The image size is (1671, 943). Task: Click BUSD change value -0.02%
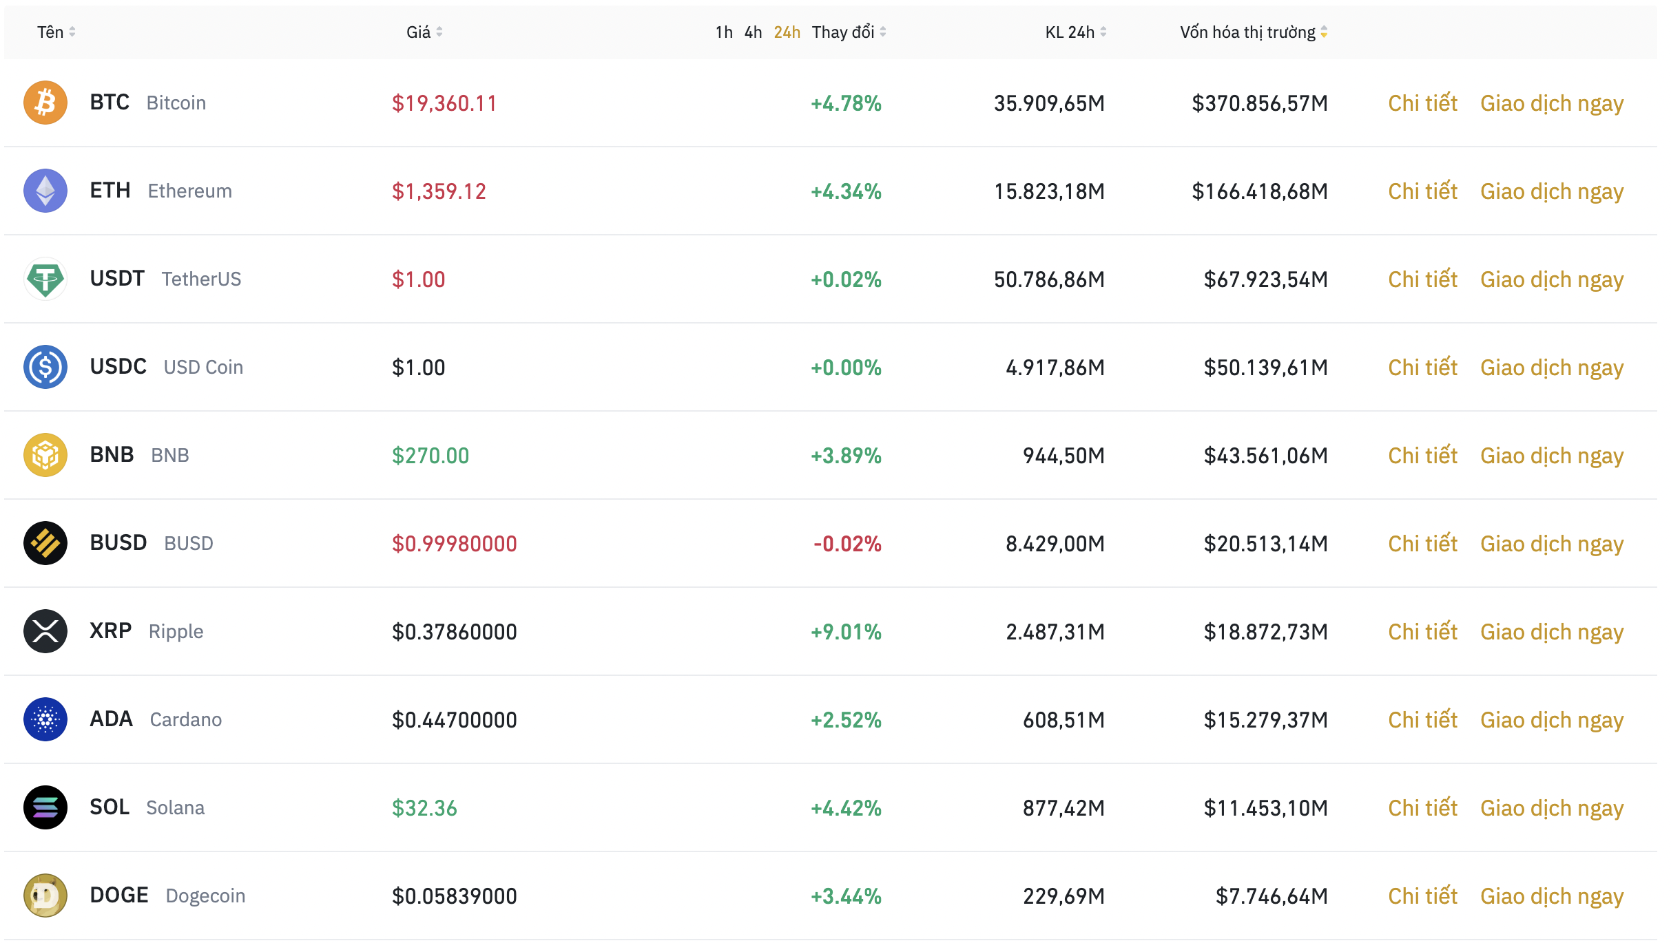click(847, 544)
